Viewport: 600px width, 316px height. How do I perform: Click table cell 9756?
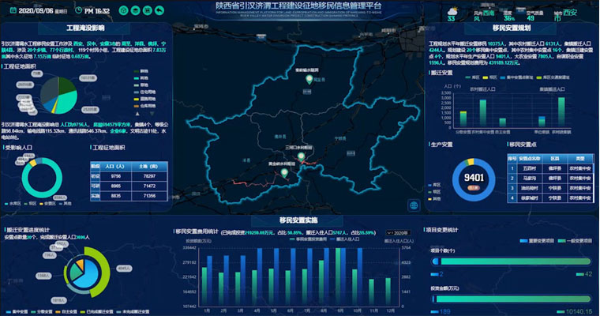(x=115, y=176)
